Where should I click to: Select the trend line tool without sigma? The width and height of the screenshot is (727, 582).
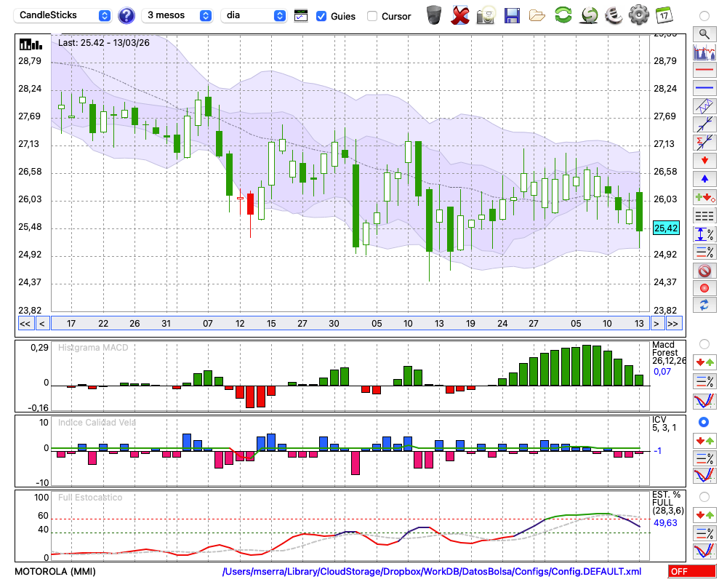pos(704,124)
